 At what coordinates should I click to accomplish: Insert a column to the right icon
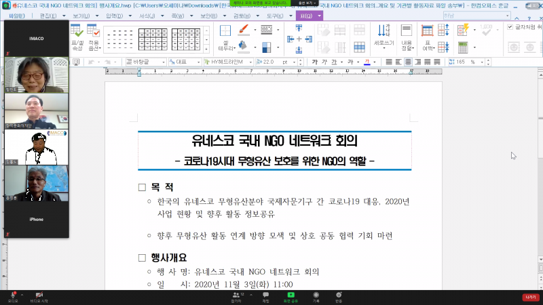point(309,39)
